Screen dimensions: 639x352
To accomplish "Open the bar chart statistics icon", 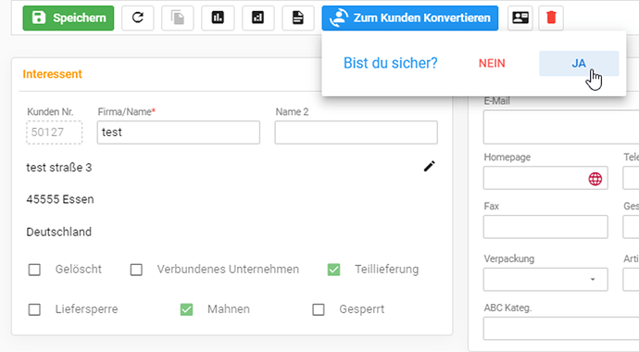I will [218, 18].
